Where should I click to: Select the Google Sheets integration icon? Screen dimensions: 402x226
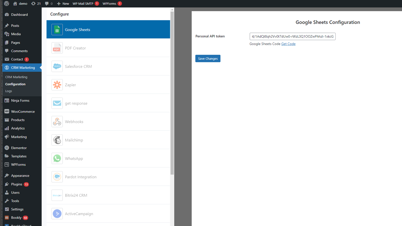point(57,30)
